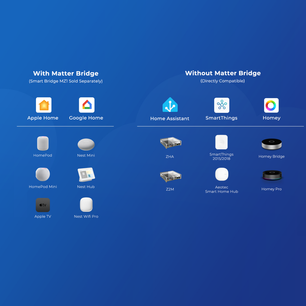
Task: Click the Aeotec Smart Home Hub image
Action: [222, 174]
